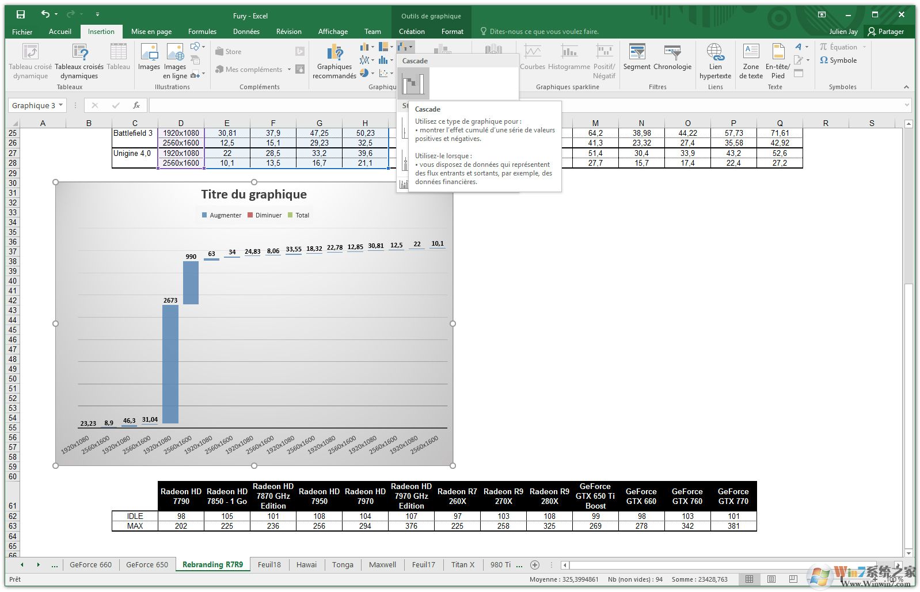Switch to Page Layout view in the status bar
Screen dimensions: 920x592
(x=771, y=579)
